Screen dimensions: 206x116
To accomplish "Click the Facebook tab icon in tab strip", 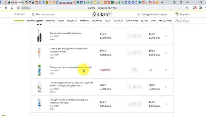I will point(81,2).
